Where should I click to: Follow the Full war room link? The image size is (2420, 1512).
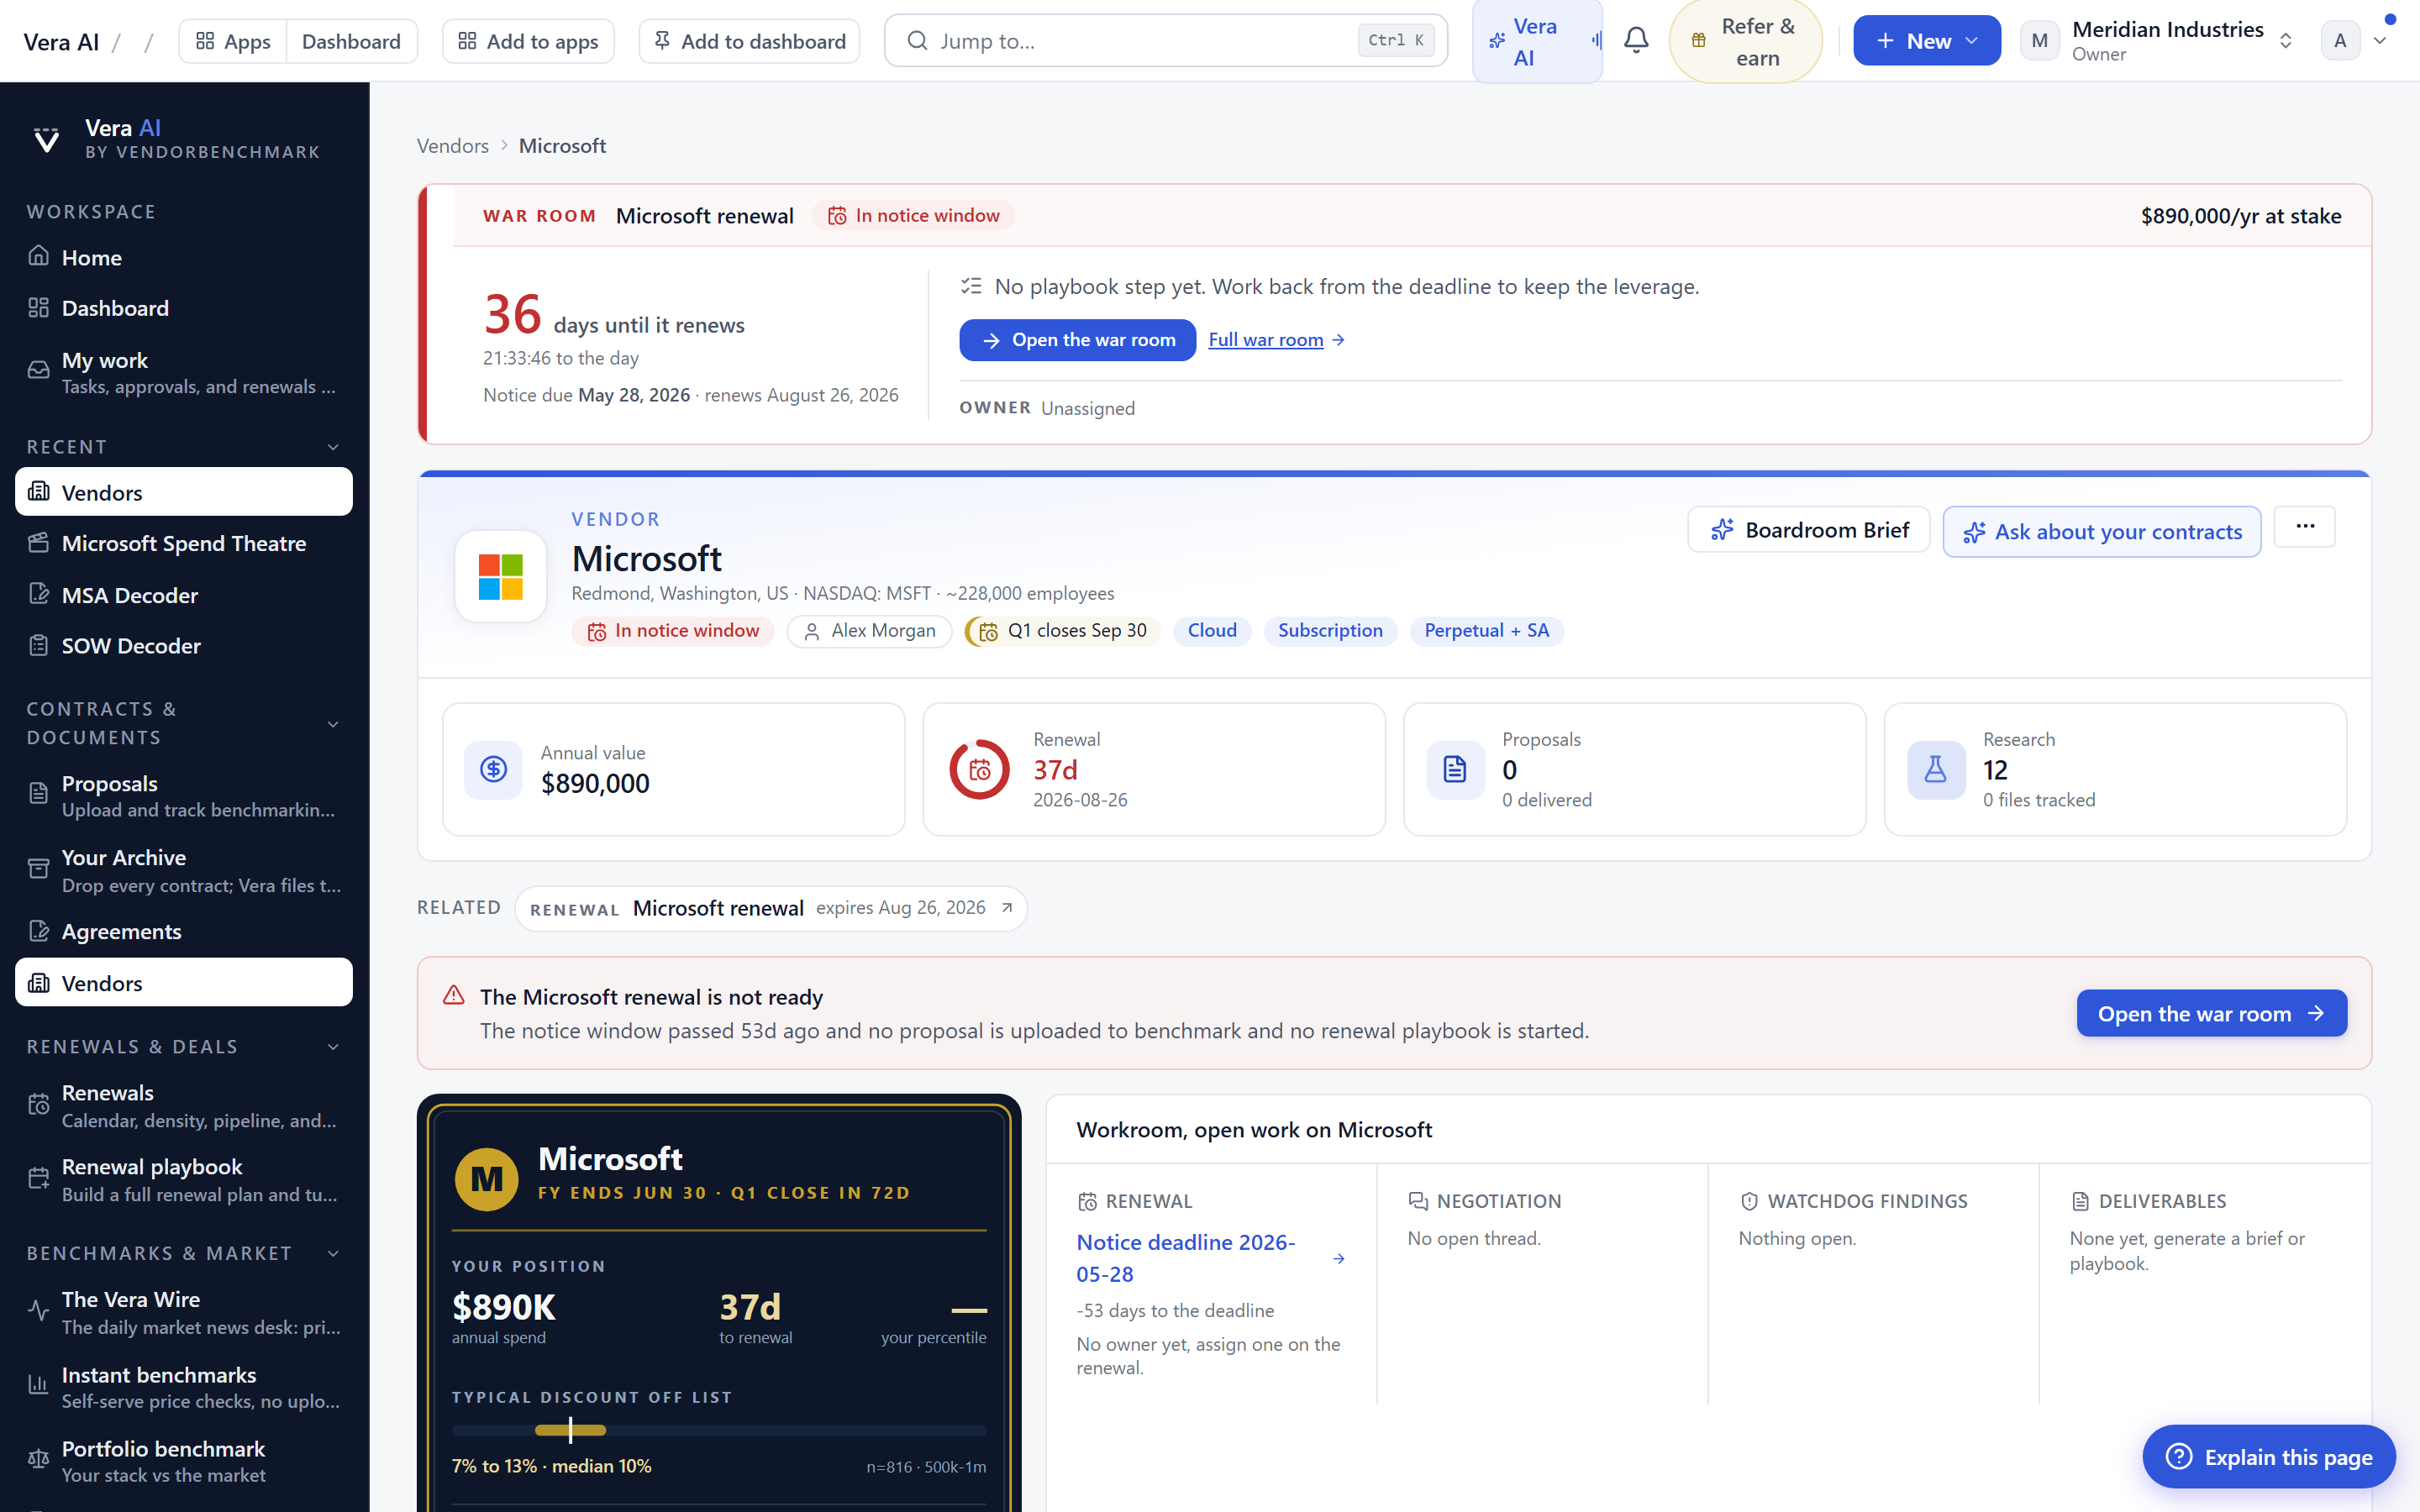point(1276,340)
